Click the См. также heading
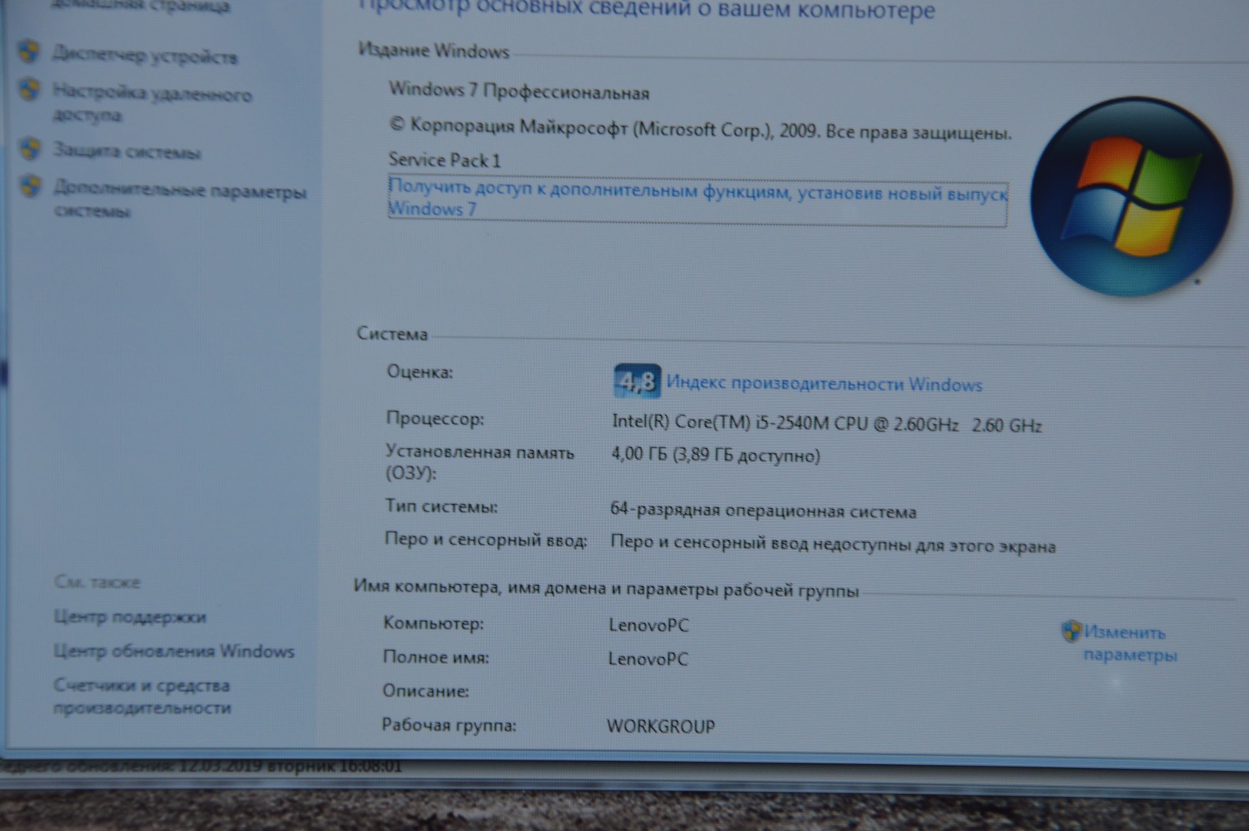Image resolution: width=1249 pixels, height=831 pixels. (x=98, y=582)
